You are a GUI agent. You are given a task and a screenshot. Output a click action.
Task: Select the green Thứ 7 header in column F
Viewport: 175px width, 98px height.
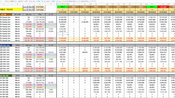pos(62,7)
